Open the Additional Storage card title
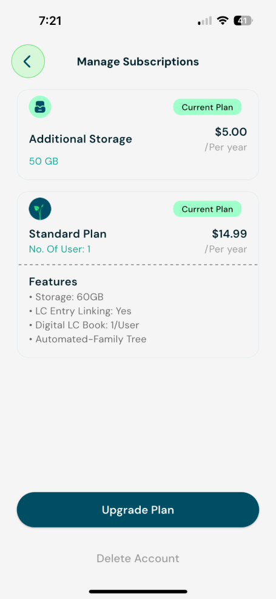The width and height of the screenshot is (276, 599). [x=81, y=139]
